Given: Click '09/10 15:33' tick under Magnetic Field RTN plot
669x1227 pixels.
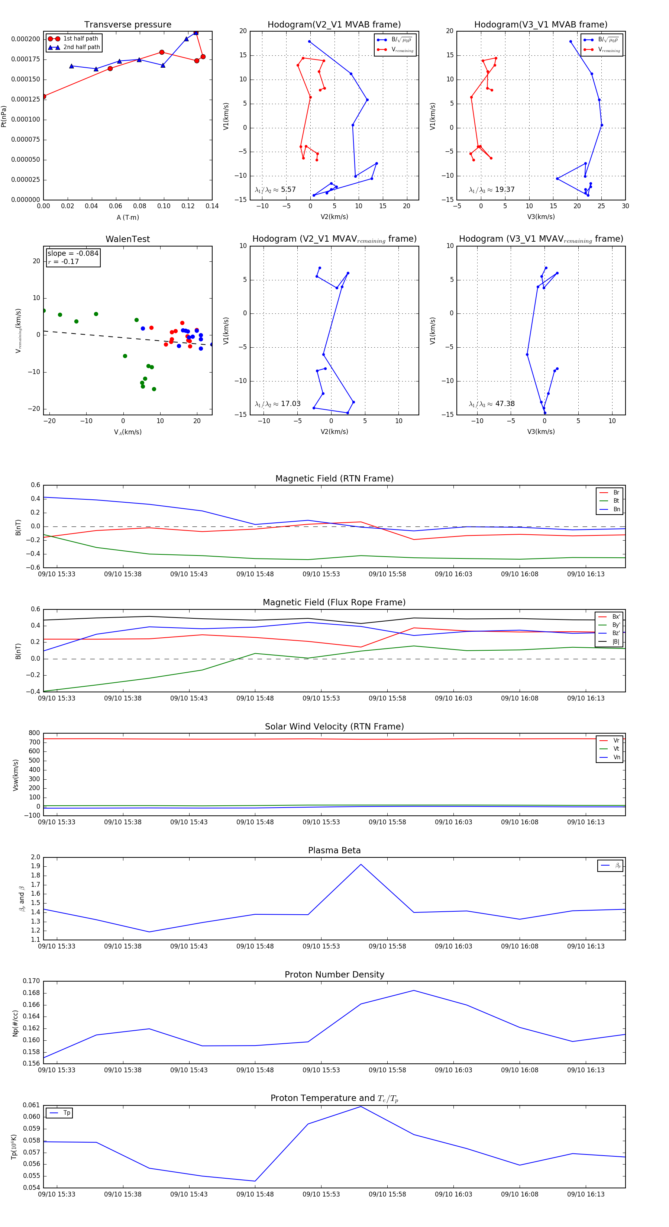Looking at the screenshot, I should coord(56,574).
